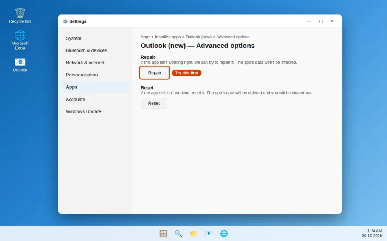Click the Repair section heading

tap(148, 57)
